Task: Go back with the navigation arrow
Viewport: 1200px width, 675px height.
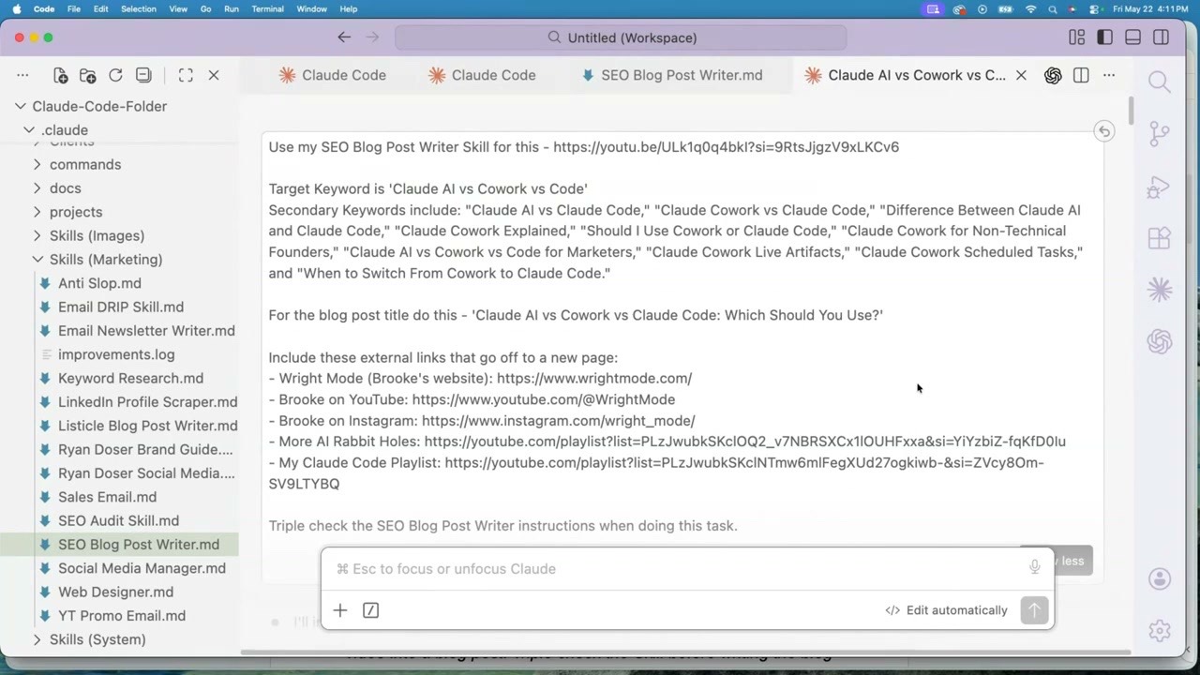Action: (344, 37)
